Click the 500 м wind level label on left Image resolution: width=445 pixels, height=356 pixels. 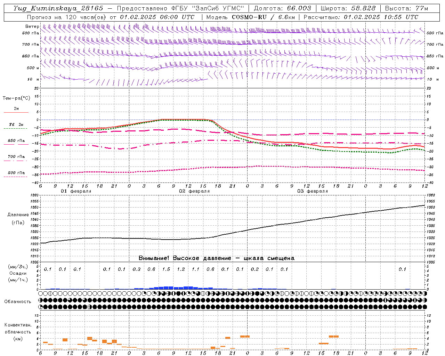(x=33, y=68)
